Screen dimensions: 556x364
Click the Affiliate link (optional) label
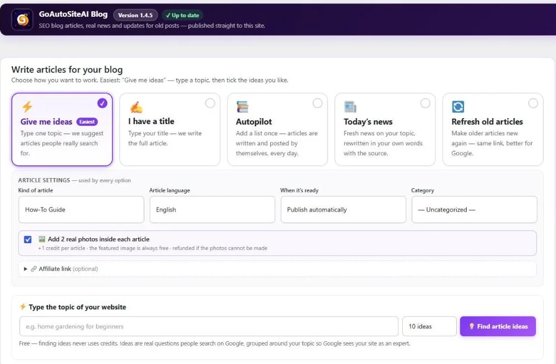point(68,269)
